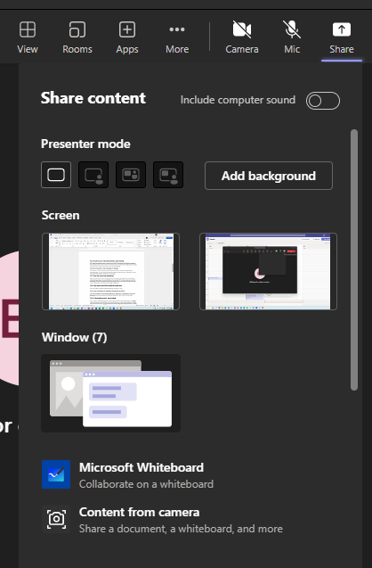This screenshot has width=372, height=568.
Task: Open the Apps menu
Action: tap(127, 37)
